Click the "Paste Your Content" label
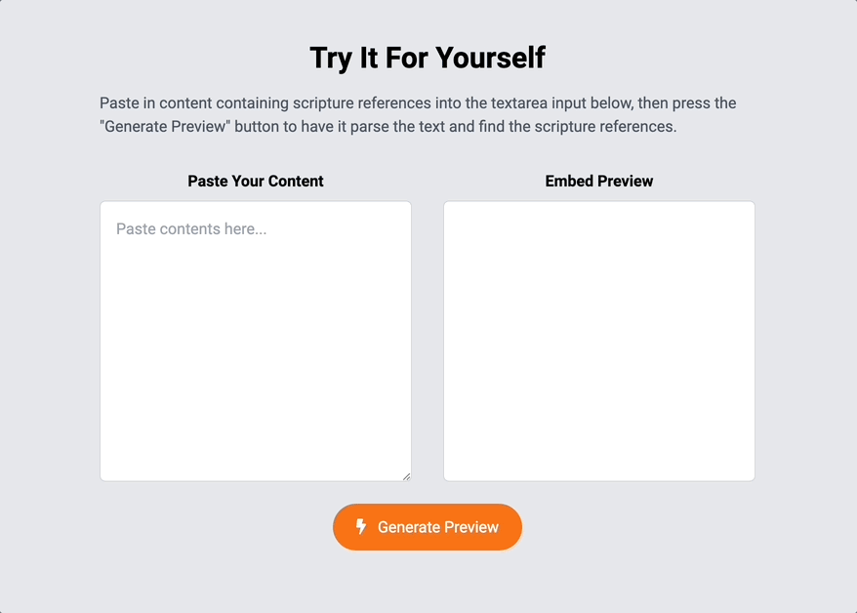Image resolution: width=857 pixels, height=613 pixels. [x=256, y=182]
